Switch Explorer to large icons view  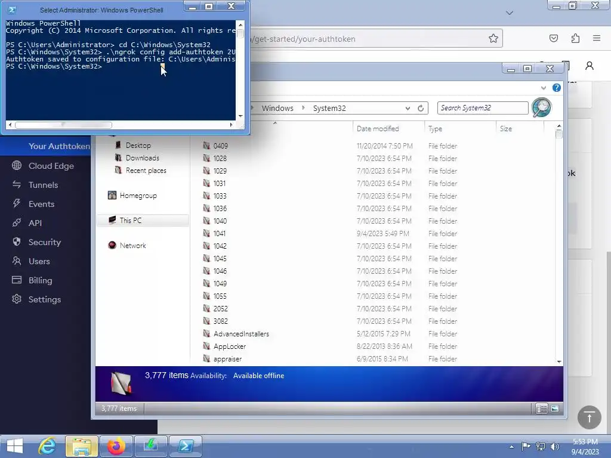pos(555,409)
